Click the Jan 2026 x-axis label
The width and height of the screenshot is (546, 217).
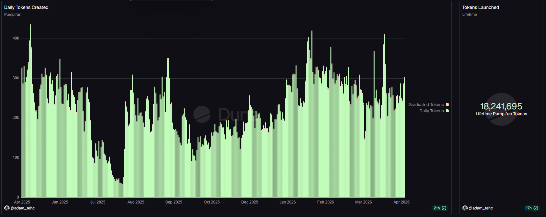[287, 202]
